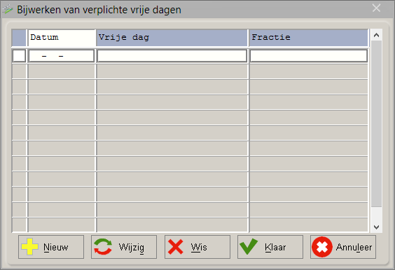Click the green-red refresh arrows icon
395x270 pixels.
tap(103, 247)
